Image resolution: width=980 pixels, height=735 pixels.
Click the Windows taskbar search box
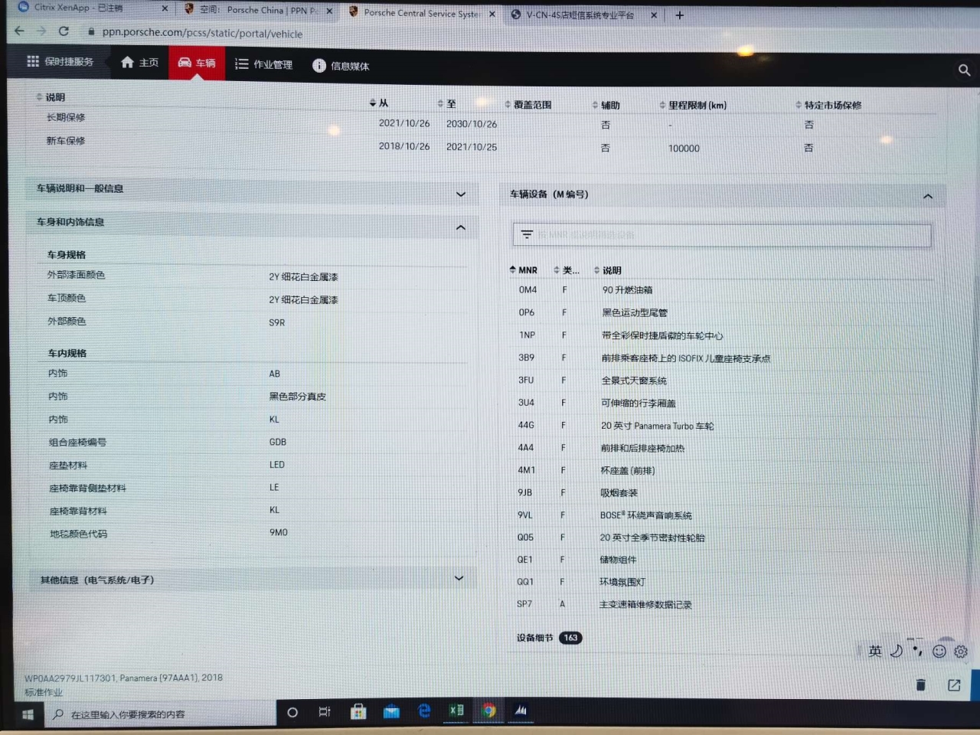(x=161, y=714)
